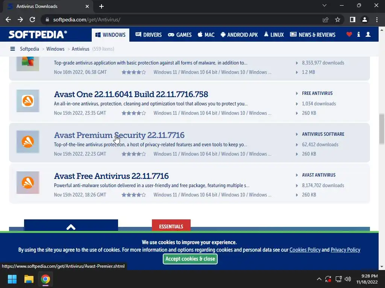The image size is (385, 288).
Task: Open the MAC section
Action: pos(206,35)
